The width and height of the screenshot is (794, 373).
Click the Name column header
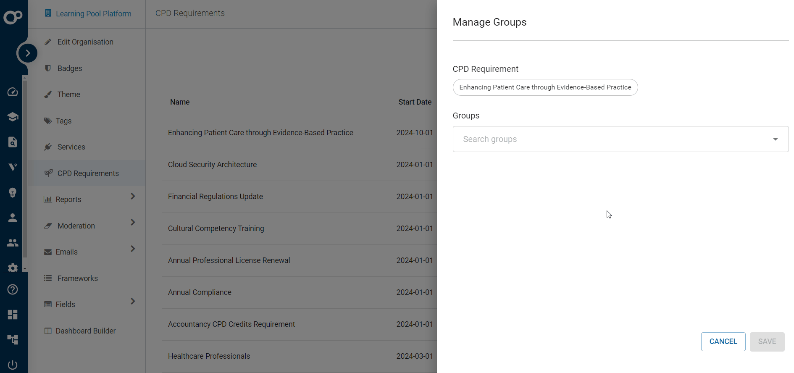click(180, 102)
